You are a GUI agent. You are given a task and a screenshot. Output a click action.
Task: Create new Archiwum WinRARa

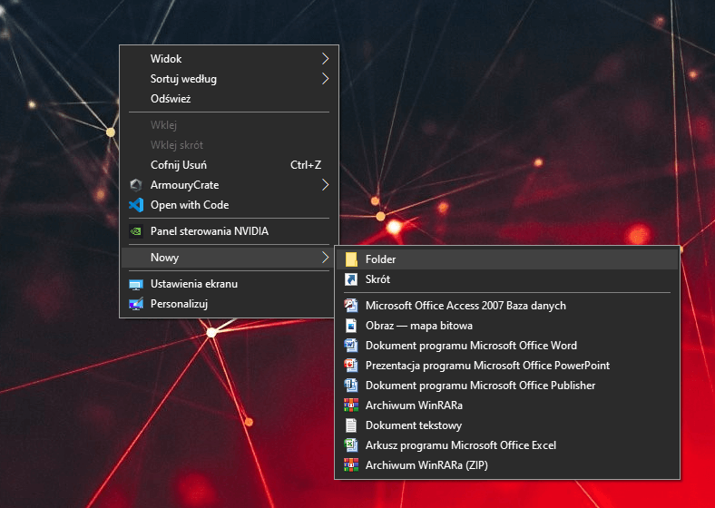coord(507,405)
